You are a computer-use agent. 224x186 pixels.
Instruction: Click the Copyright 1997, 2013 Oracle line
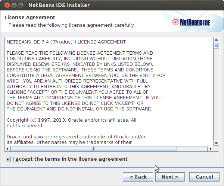tap(71, 120)
